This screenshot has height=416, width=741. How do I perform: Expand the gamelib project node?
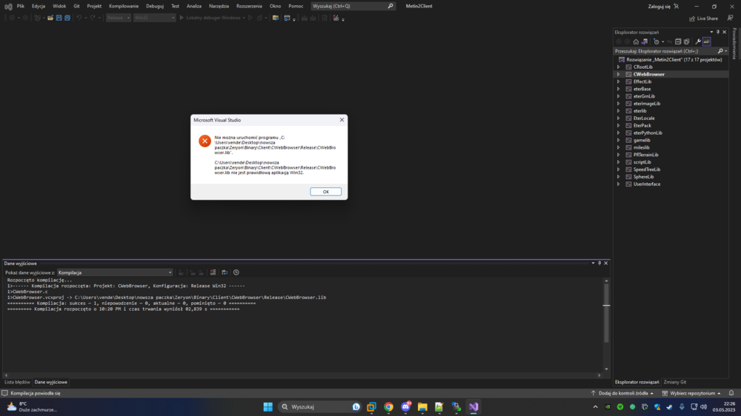pos(618,140)
